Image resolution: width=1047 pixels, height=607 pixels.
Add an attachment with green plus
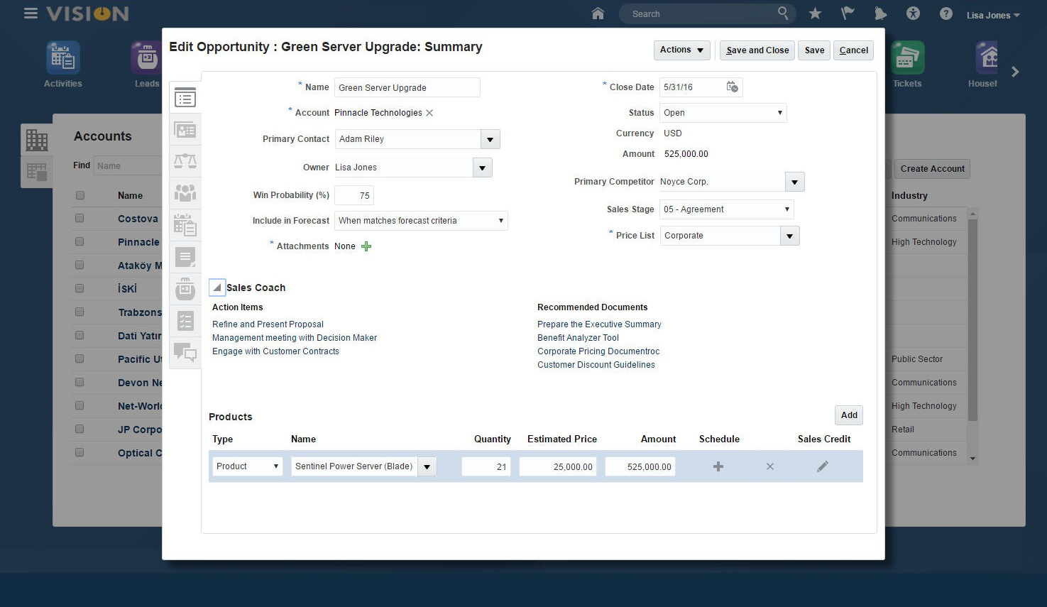366,246
